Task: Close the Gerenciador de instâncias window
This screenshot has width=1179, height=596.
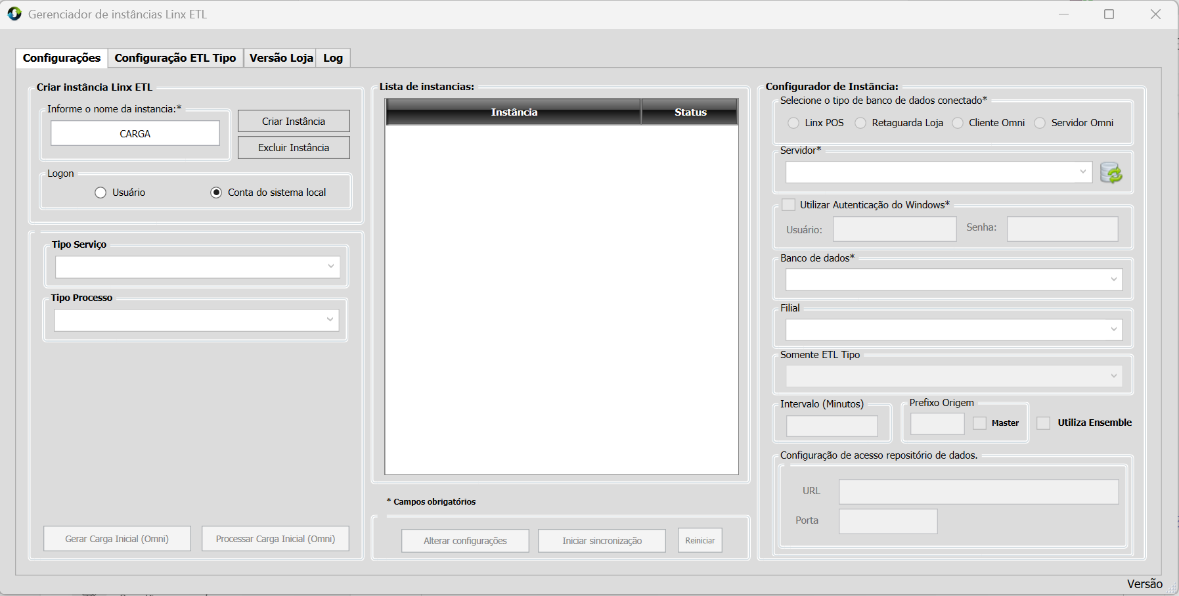Action: tap(1156, 14)
